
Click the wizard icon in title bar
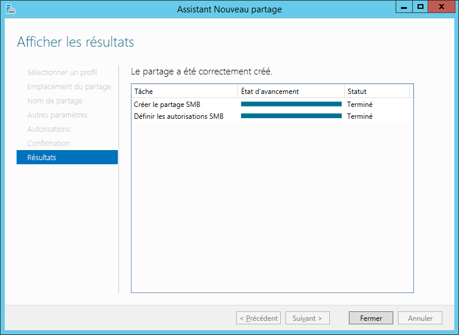11,9
